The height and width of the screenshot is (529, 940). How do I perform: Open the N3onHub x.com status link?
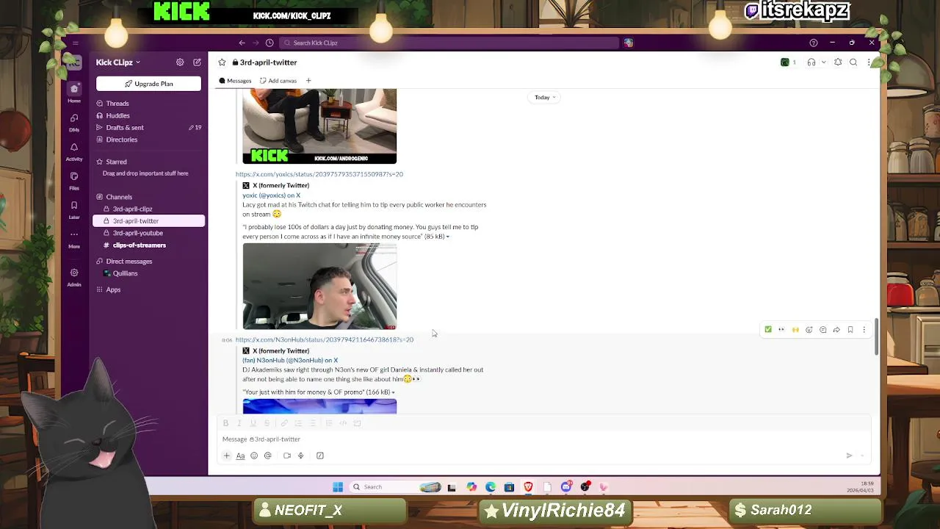pyautogui.click(x=325, y=339)
